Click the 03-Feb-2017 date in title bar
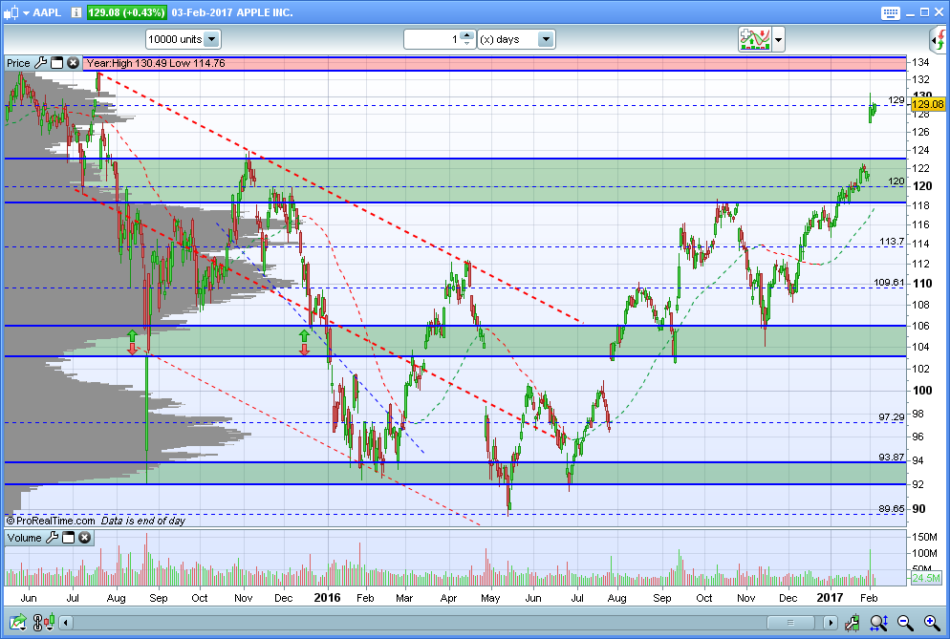The width and height of the screenshot is (950, 639). 202,12
